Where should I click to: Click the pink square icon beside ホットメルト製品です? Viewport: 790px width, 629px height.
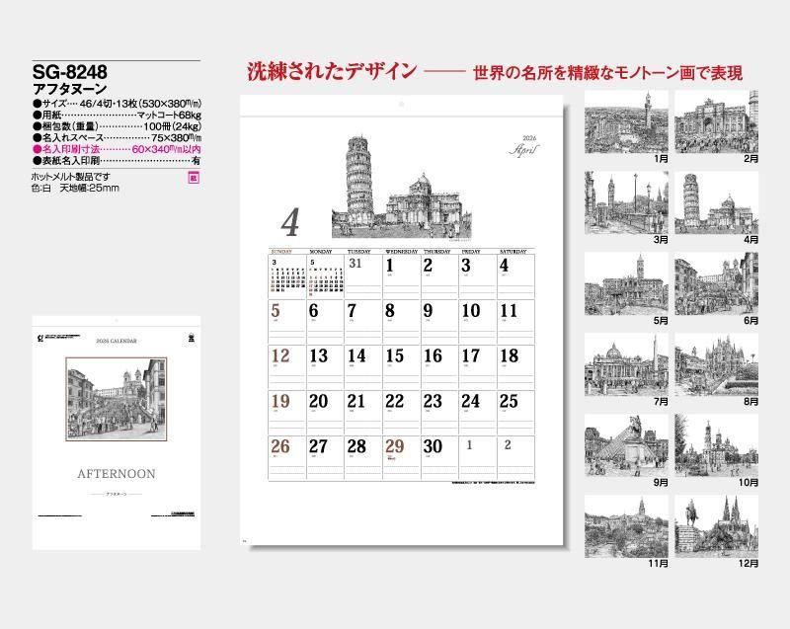click(194, 178)
